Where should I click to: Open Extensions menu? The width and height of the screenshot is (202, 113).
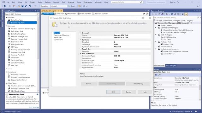pos(88,2)
